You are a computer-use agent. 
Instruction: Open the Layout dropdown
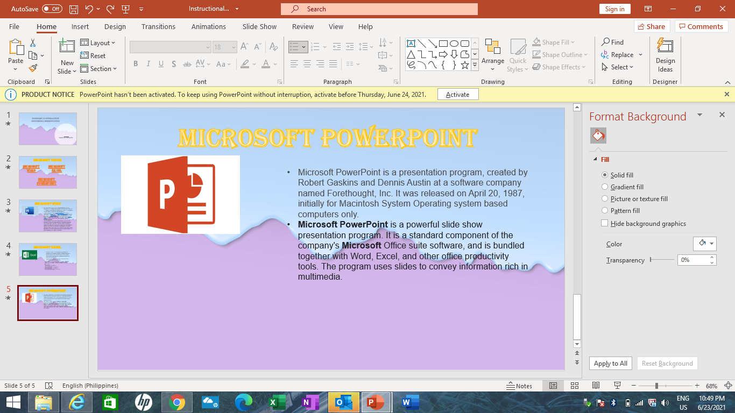[98, 42]
